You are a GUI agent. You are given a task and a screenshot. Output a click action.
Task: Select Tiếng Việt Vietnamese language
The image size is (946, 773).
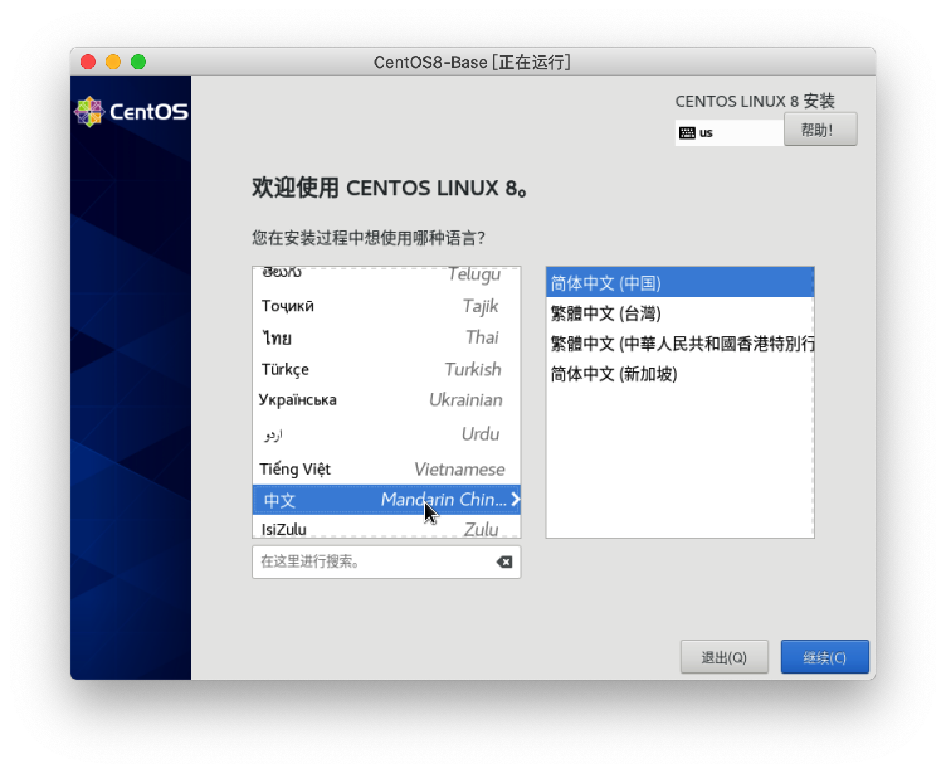coord(386,469)
